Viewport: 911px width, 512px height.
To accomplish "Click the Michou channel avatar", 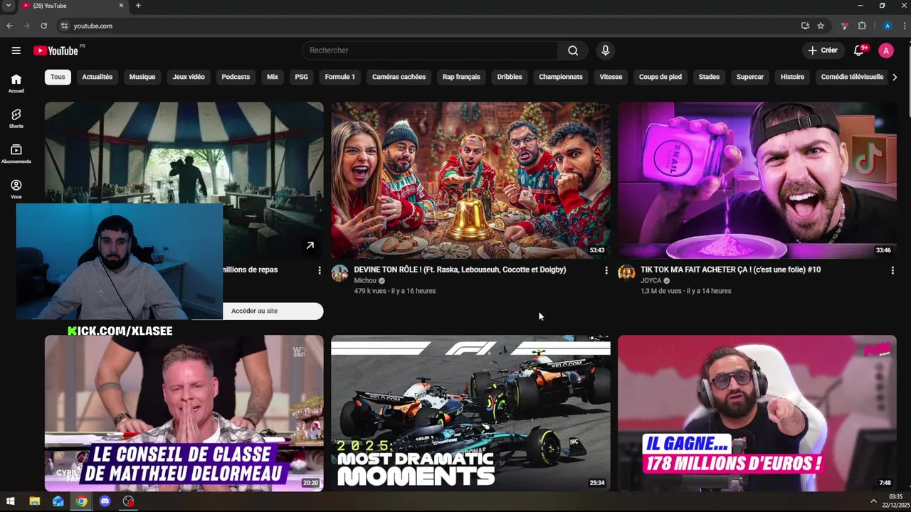I will click(339, 273).
